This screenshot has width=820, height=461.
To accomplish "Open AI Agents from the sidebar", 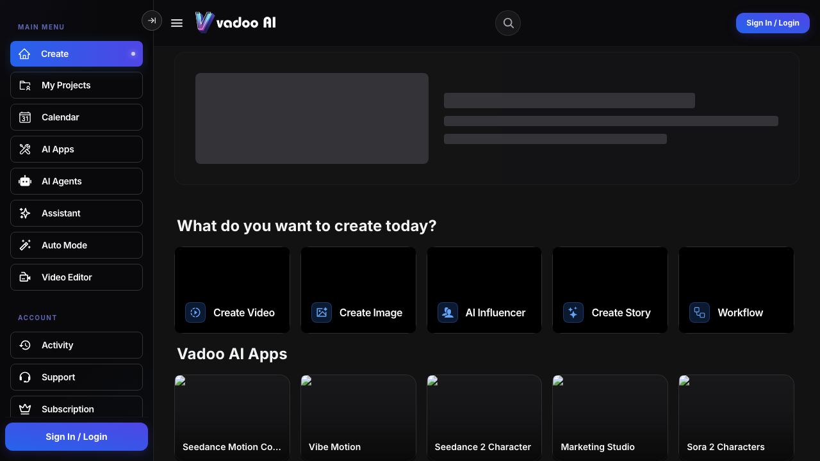I will (76, 181).
